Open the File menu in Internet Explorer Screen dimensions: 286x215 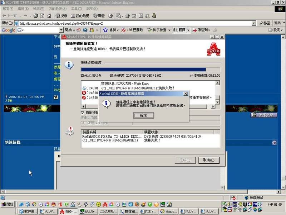click(8, 9)
